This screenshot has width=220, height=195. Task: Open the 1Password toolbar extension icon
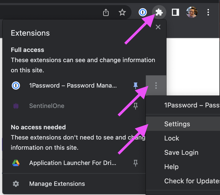click(143, 12)
